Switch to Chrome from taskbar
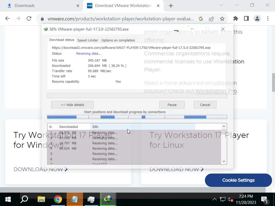The image size is (275, 206). (x=58, y=199)
